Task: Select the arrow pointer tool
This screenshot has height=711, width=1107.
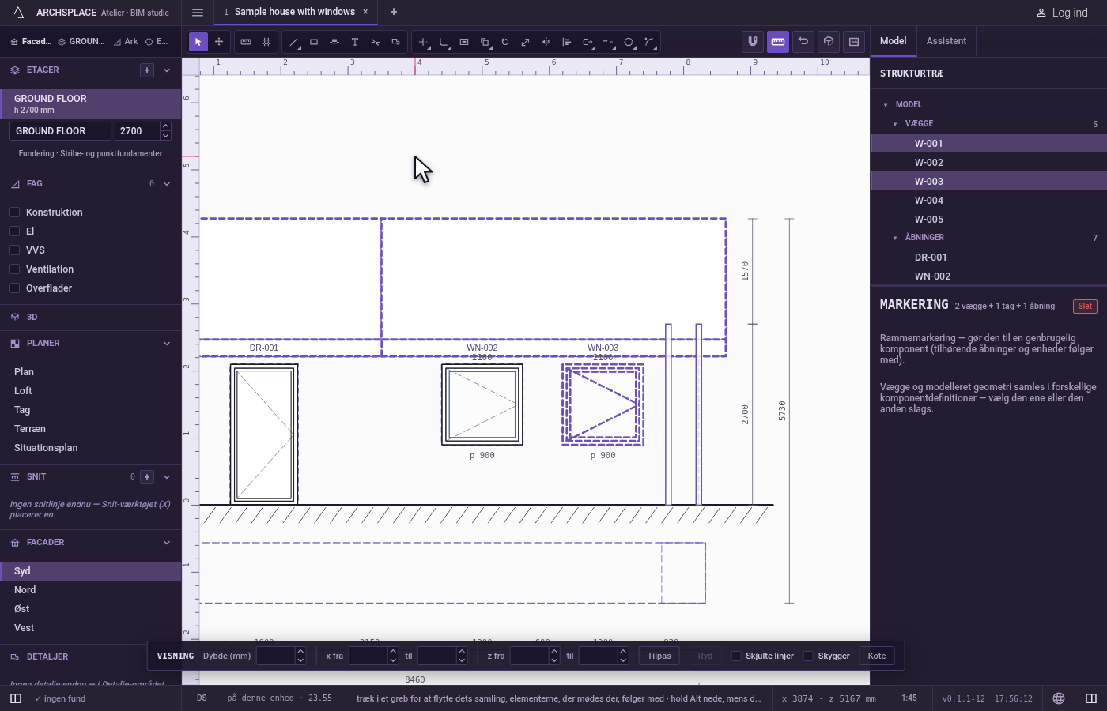Action: click(198, 42)
